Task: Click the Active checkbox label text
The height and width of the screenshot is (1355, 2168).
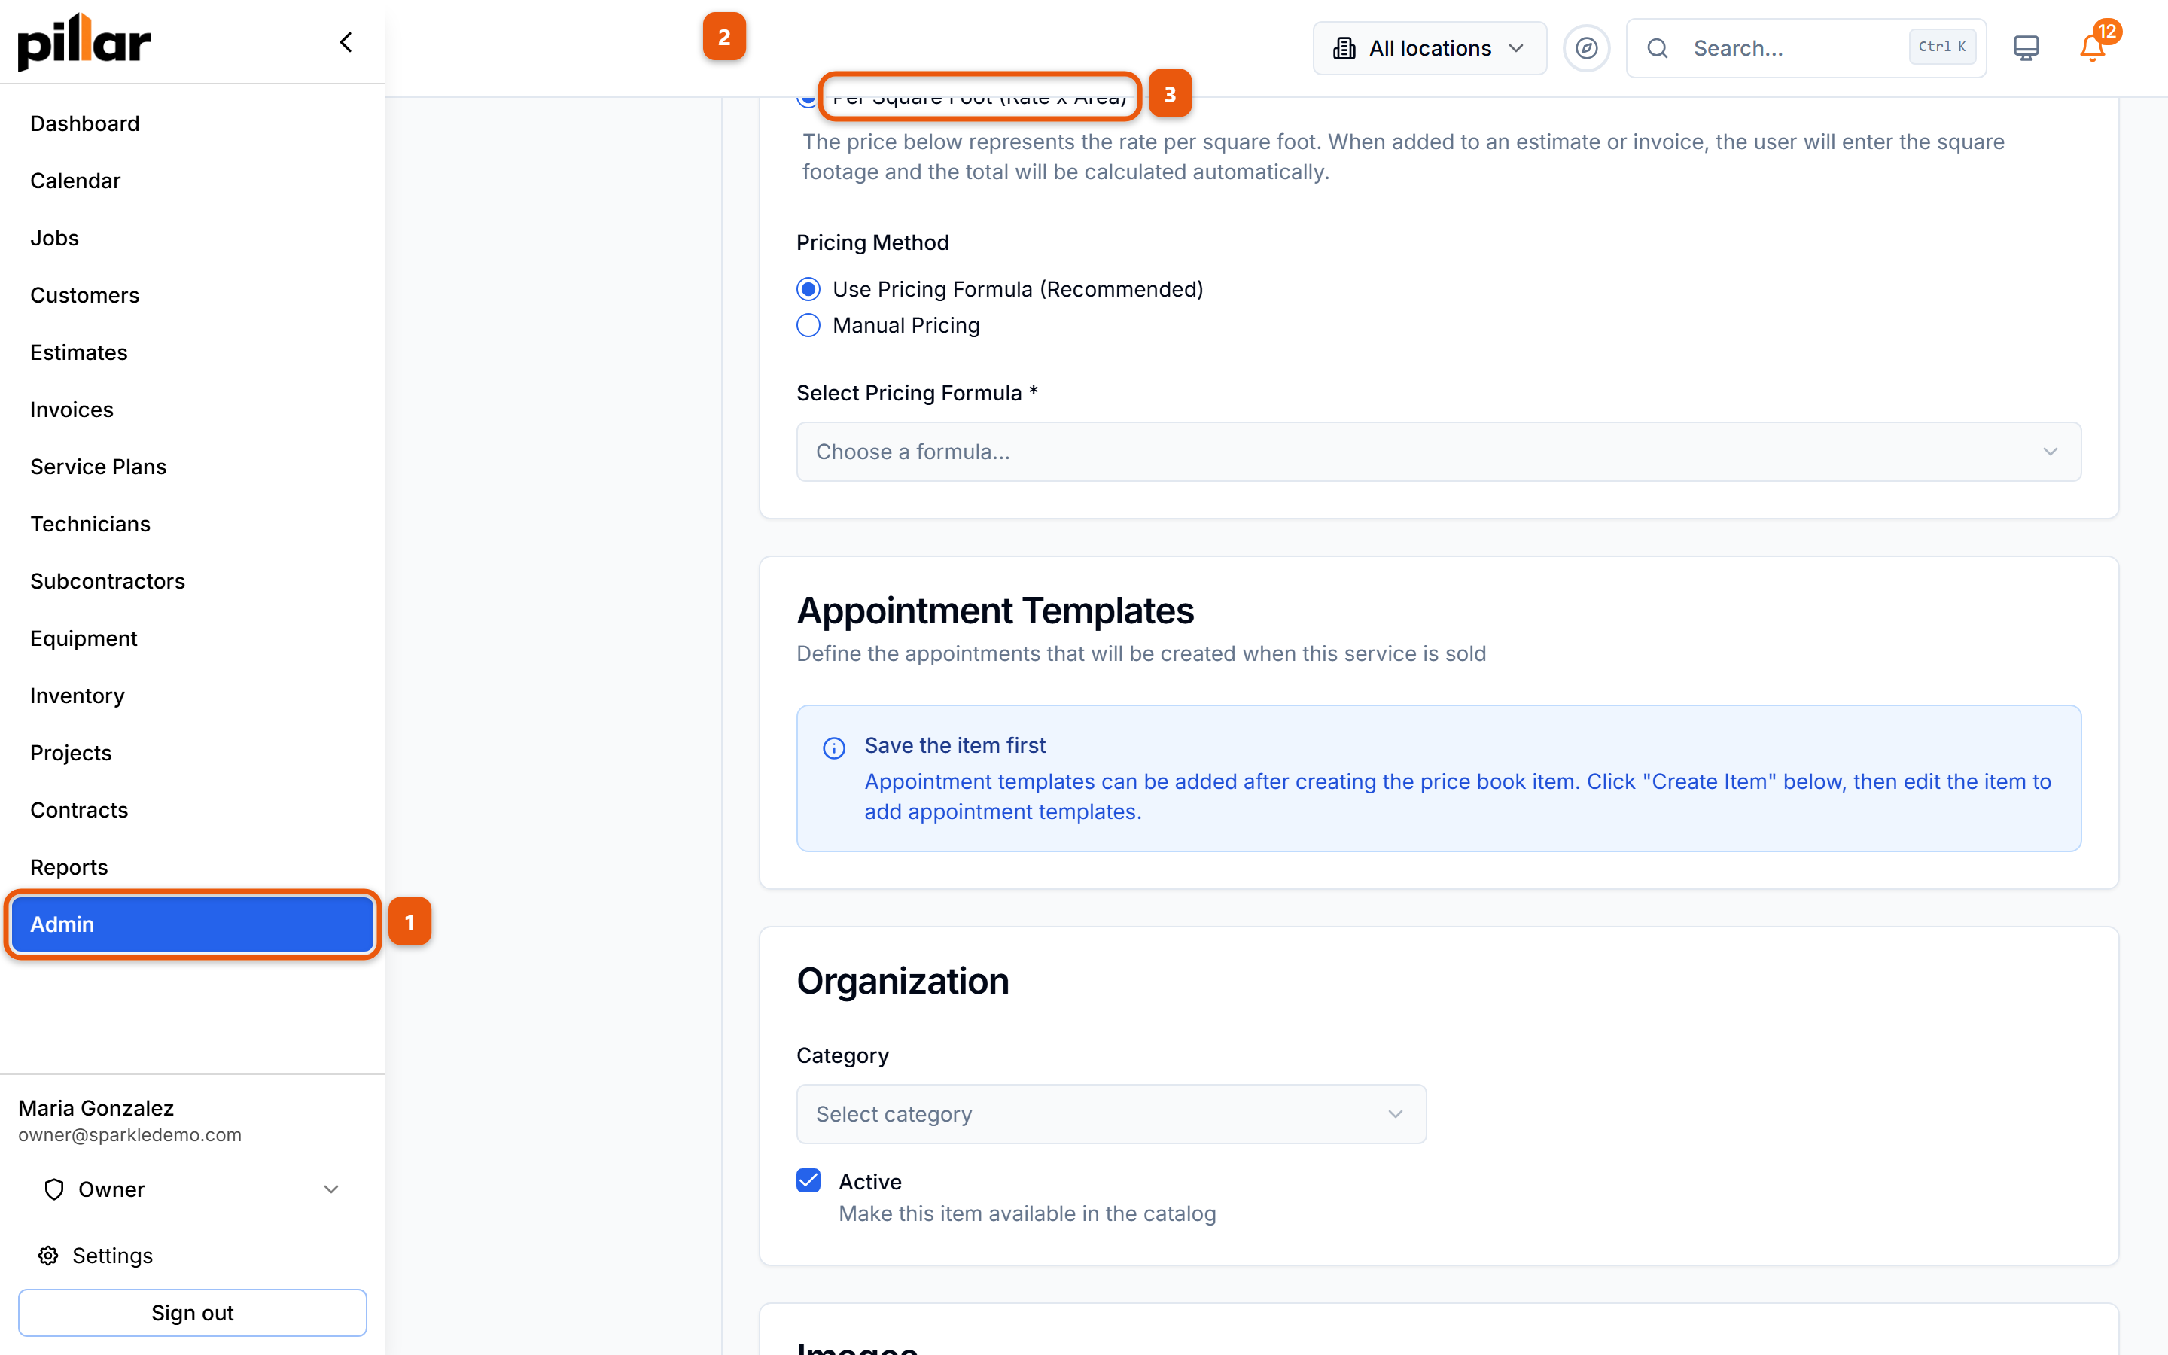Action: pyautogui.click(x=870, y=1182)
